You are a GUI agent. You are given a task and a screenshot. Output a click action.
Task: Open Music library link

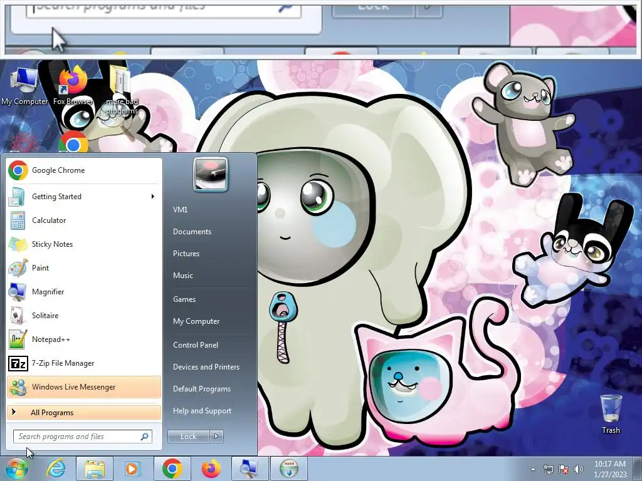coord(182,276)
